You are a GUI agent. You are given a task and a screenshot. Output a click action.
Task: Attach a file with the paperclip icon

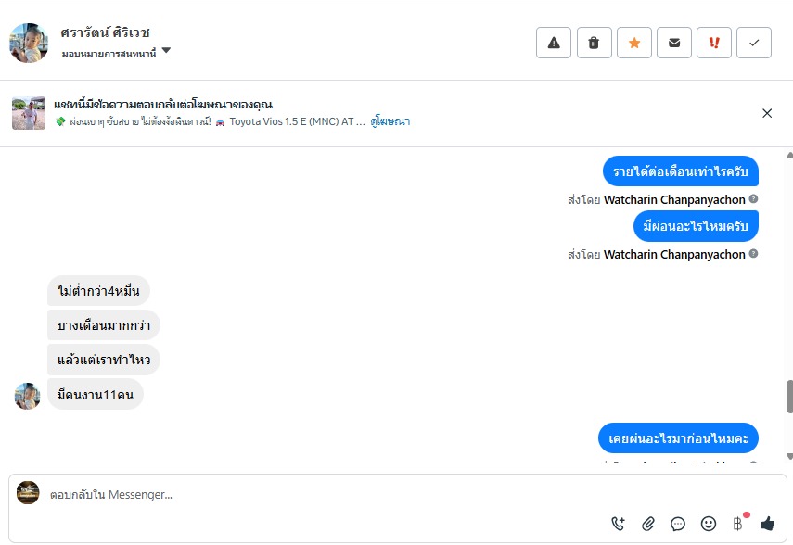coord(648,524)
